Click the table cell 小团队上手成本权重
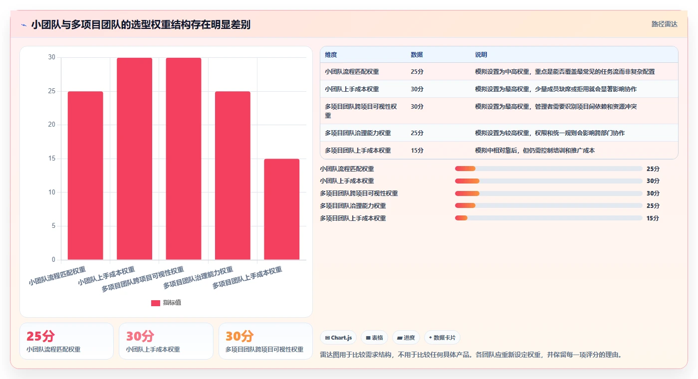 pyautogui.click(x=352, y=89)
